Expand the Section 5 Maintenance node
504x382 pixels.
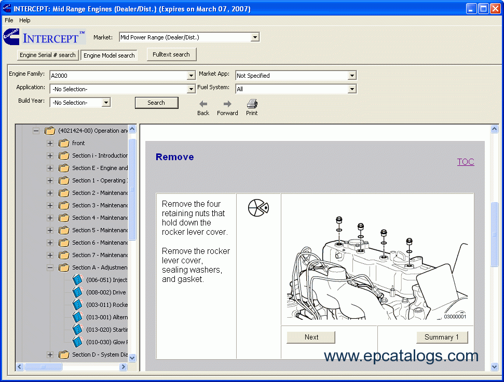coord(50,231)
